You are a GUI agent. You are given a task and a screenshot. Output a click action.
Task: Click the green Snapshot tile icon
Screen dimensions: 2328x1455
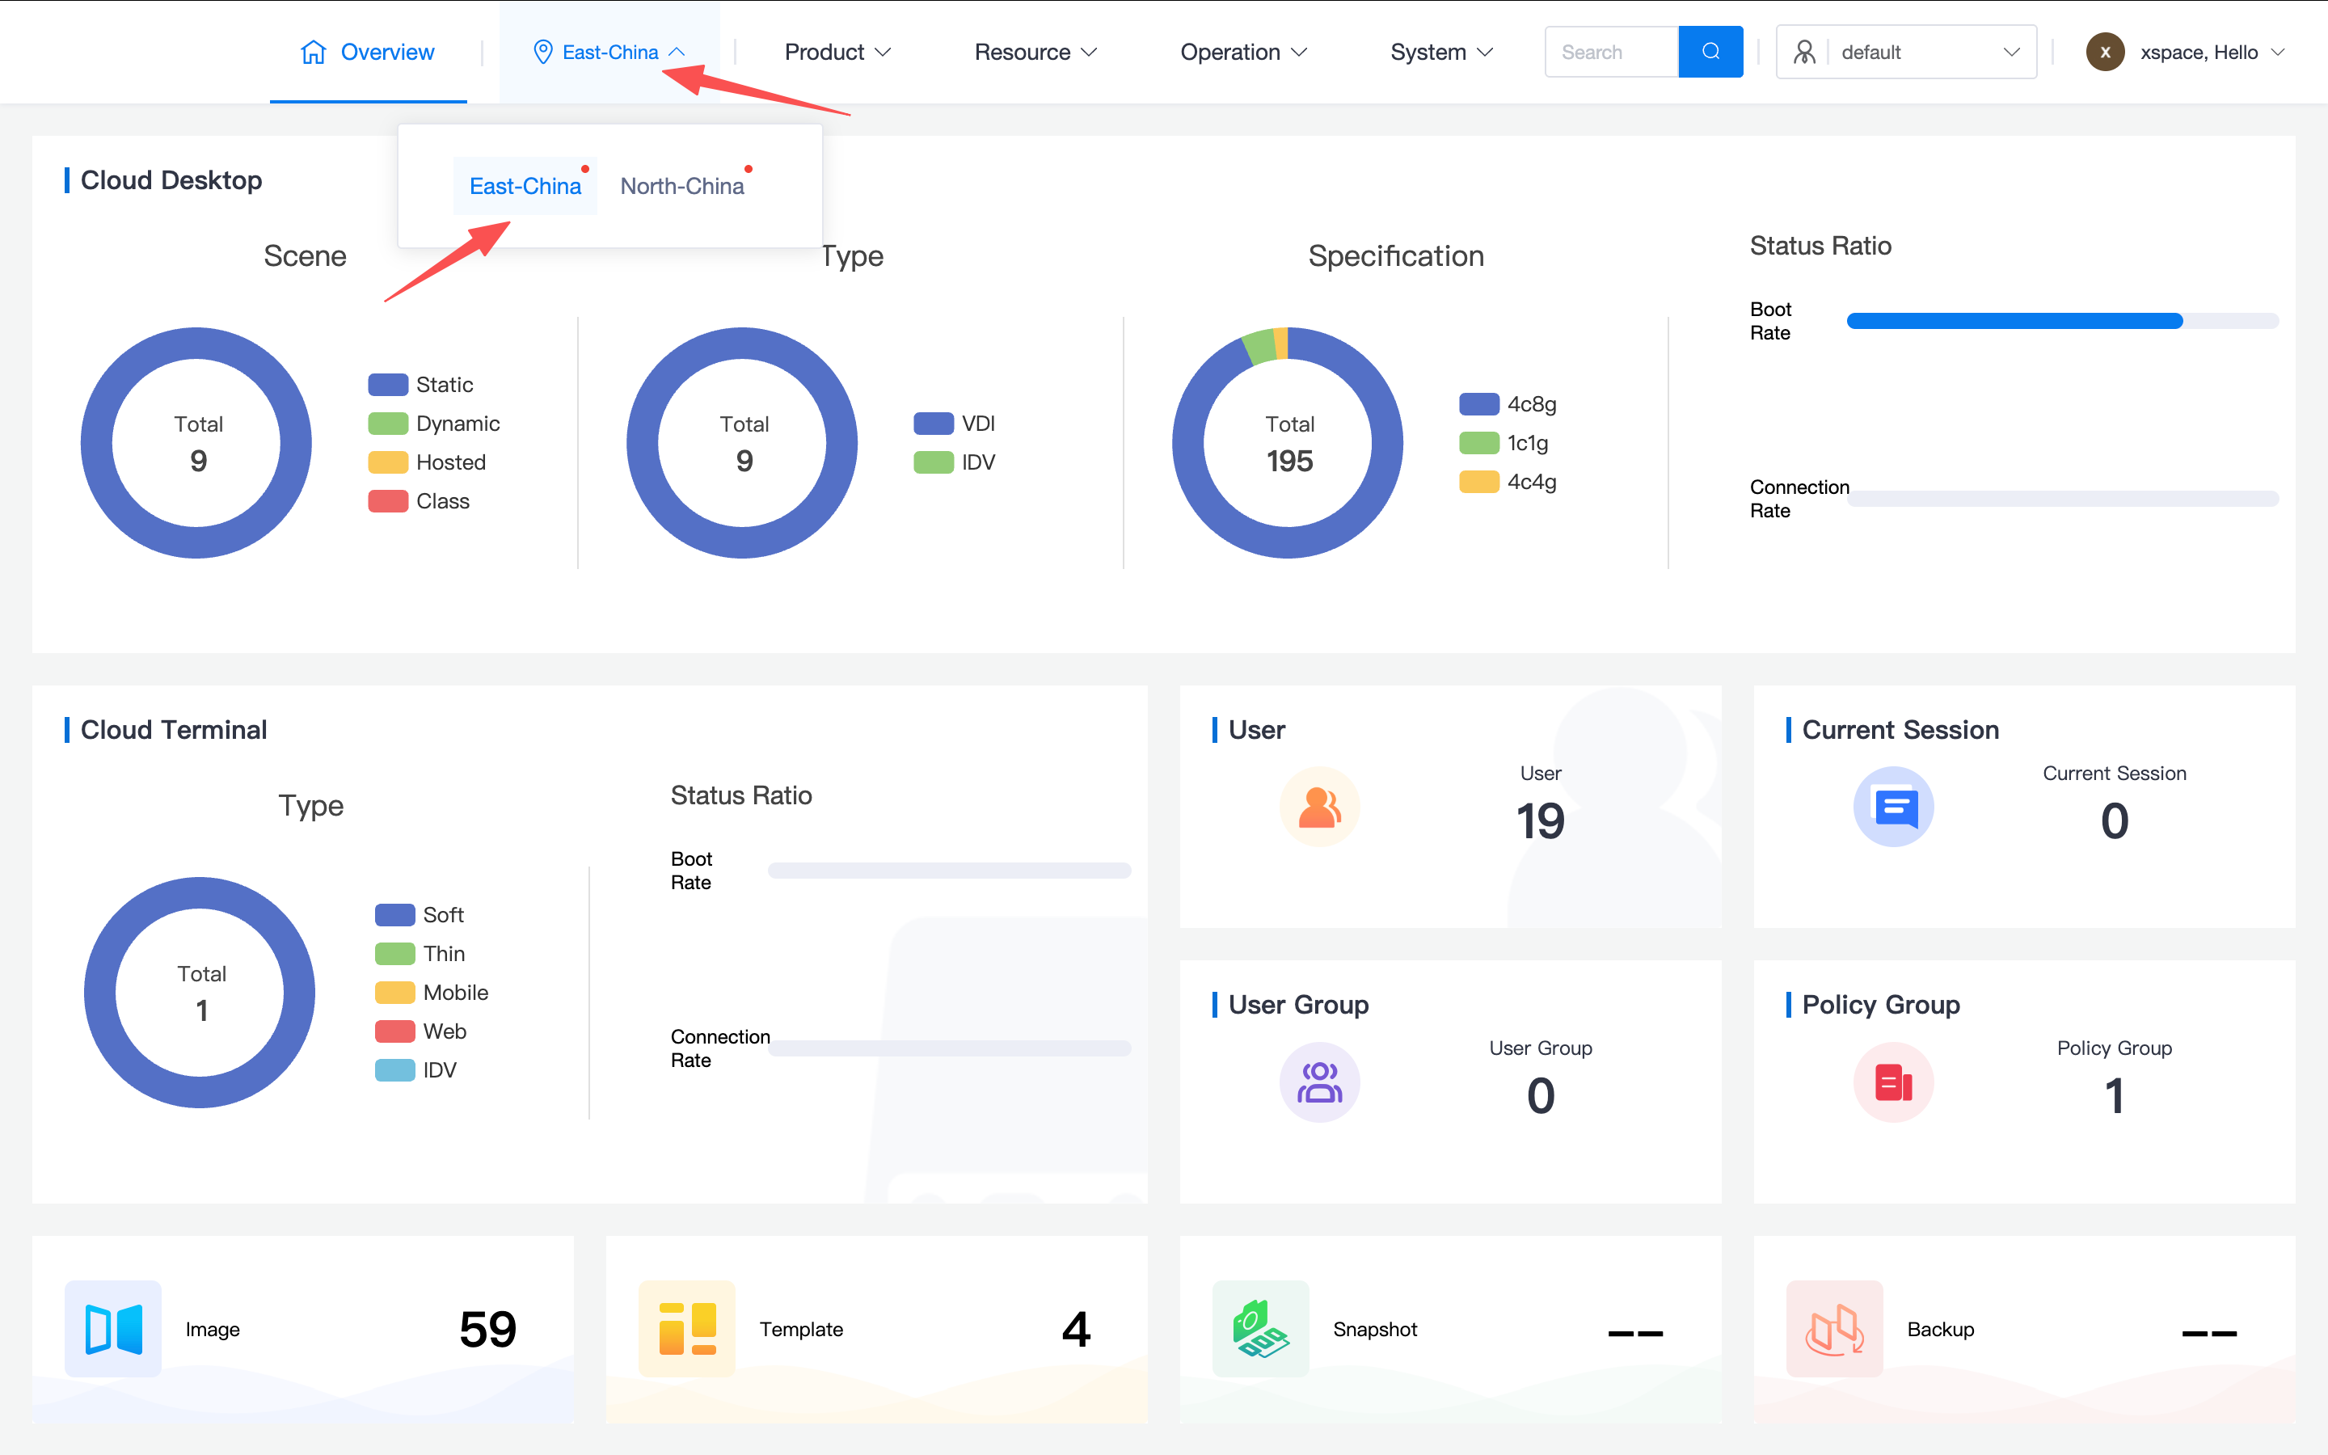coord(1260,1328)
